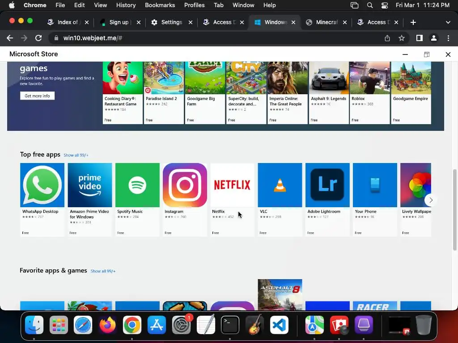Bookmark this page with the star icon
Viewport: 458px width, 343px height.
[x=402, y=38]
